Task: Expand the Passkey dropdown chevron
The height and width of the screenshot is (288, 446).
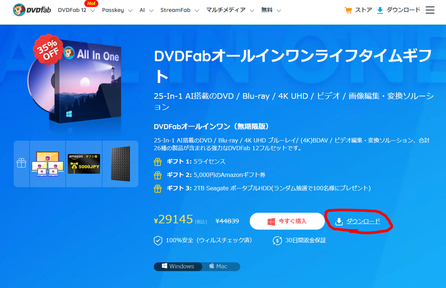Action: click(130, 11)
